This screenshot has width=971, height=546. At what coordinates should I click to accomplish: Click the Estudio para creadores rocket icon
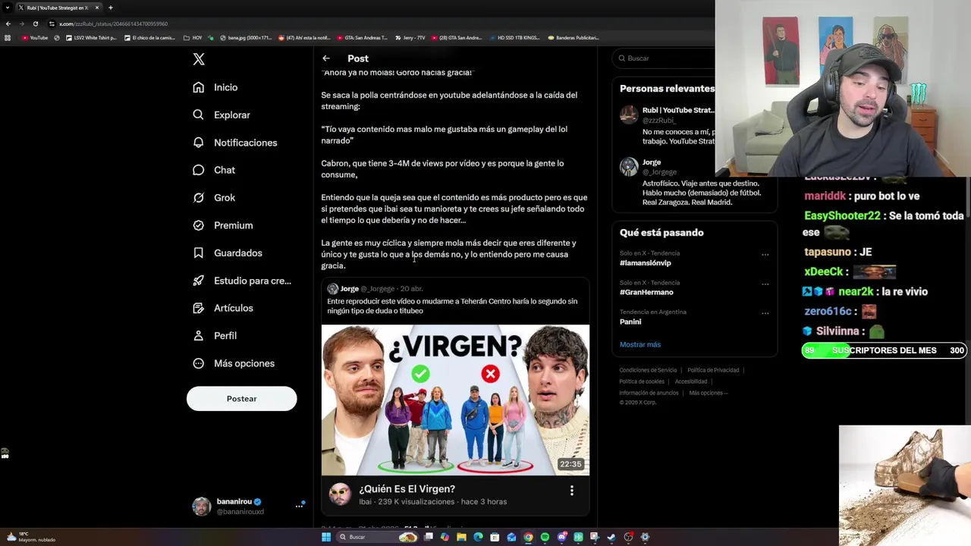[198, 281]
